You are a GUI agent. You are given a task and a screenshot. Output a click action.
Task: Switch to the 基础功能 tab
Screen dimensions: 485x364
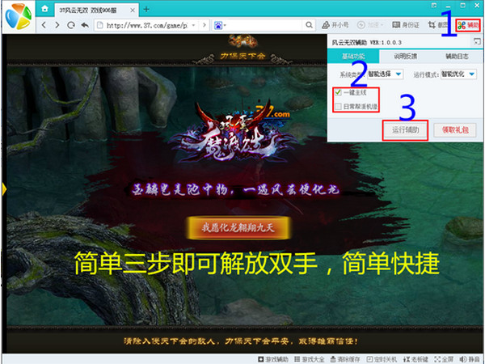353,57
